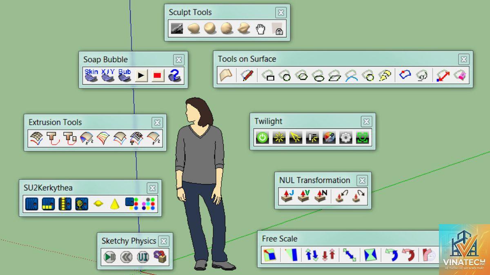
Task: Click the green power button in Twilight
Action: 262,138
